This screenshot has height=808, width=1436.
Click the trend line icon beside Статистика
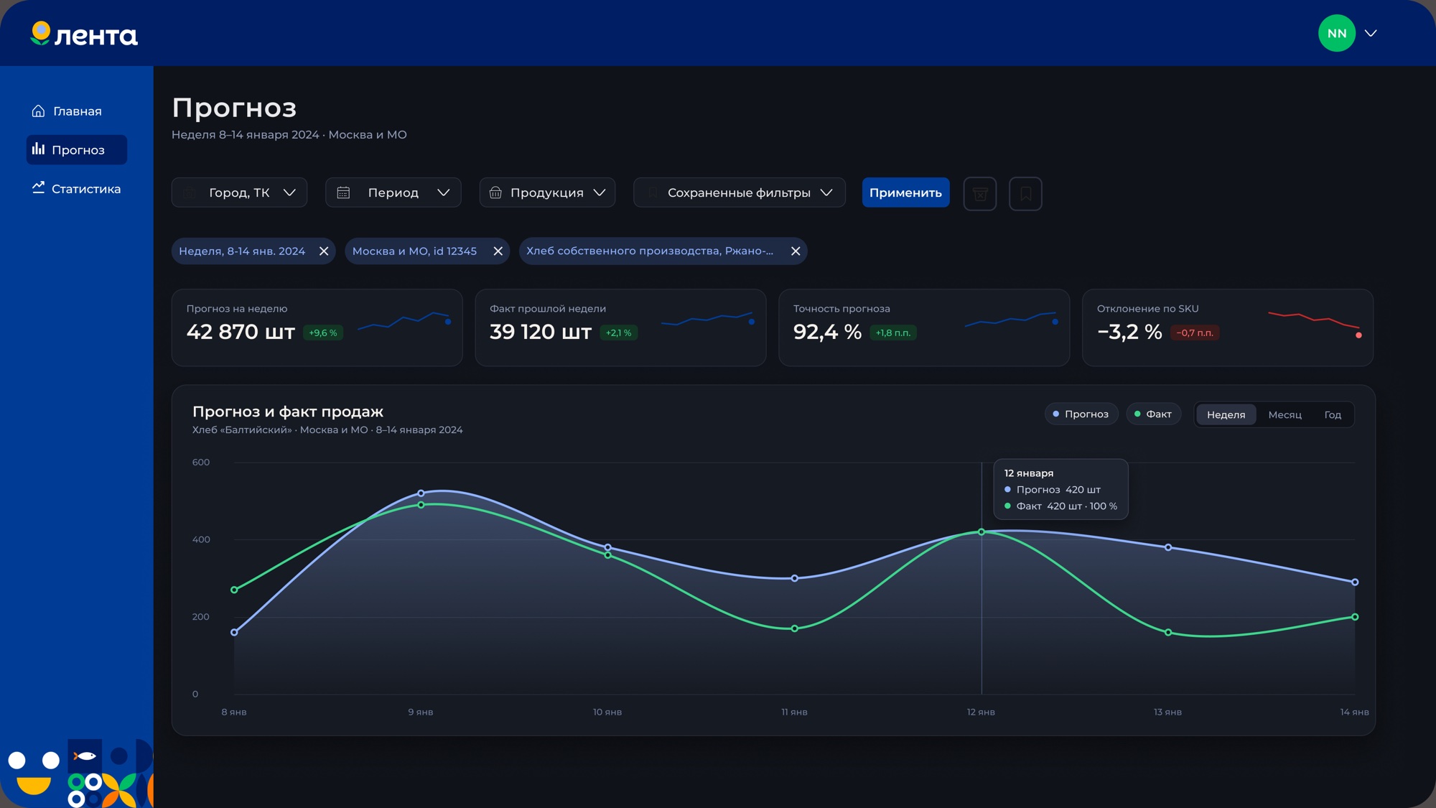pyautogui.click(x=38, y=187)
